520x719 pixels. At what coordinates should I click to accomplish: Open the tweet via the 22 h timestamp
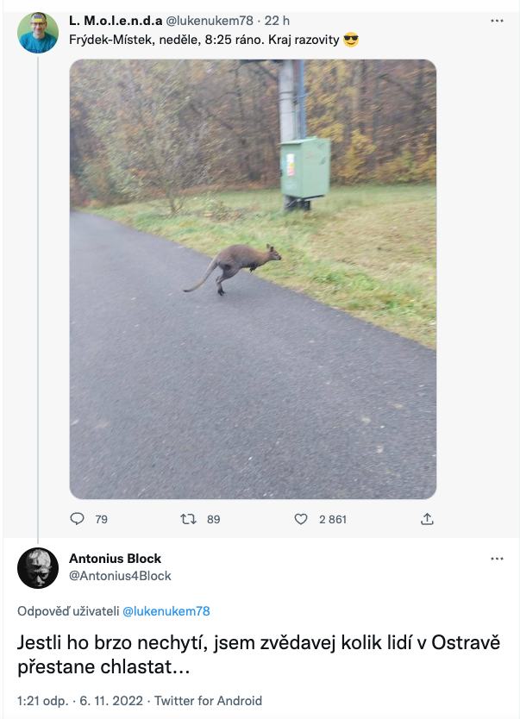click(x=277, y=21)
